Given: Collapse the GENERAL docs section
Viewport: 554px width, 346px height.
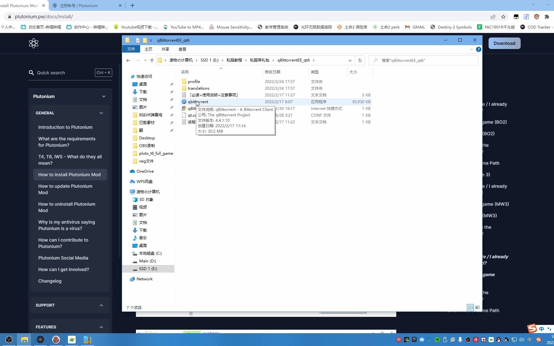Looking at the screenshot, I should 101,113.
